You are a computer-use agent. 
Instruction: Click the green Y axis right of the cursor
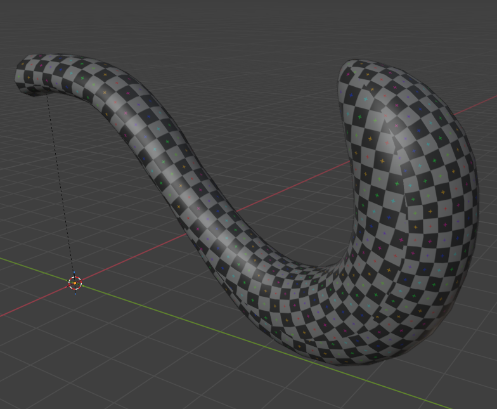158,309
